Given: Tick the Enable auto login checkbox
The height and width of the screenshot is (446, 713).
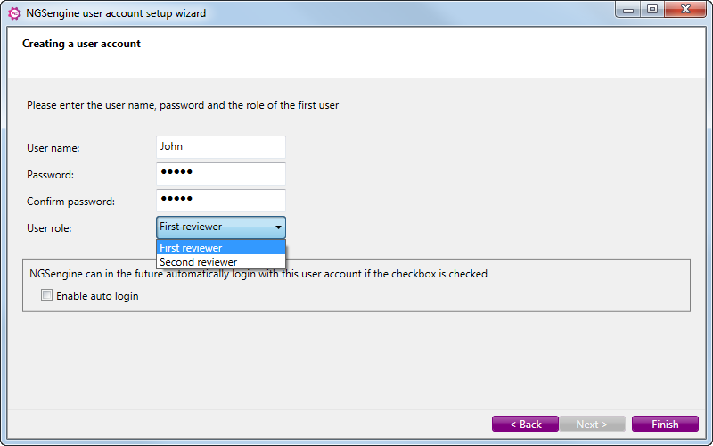Looking at the screenshot, I should (x=47, y=295).
